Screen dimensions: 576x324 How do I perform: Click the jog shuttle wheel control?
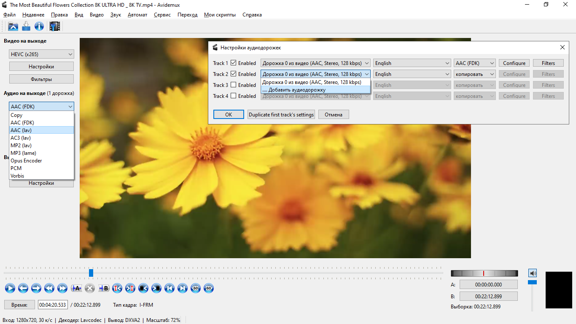click(484, 273)
